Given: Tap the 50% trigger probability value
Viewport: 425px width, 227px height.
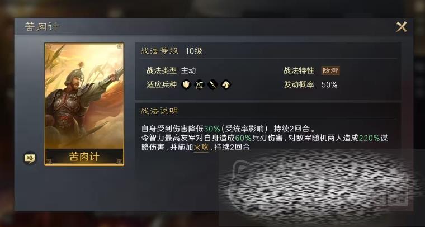Looking at the screenshot, I should point(329,85).
